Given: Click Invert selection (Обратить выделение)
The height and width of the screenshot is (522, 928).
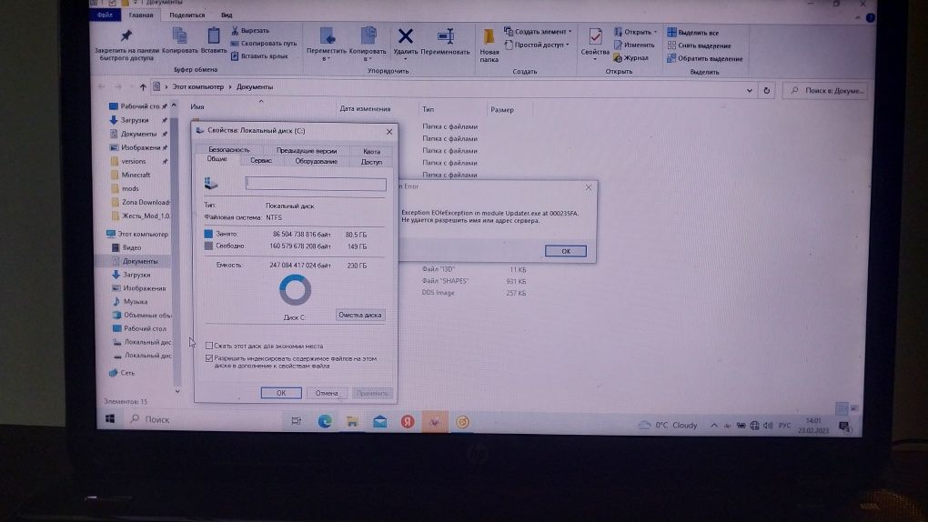Looking at the screenshot, I should tap(705, 58).
